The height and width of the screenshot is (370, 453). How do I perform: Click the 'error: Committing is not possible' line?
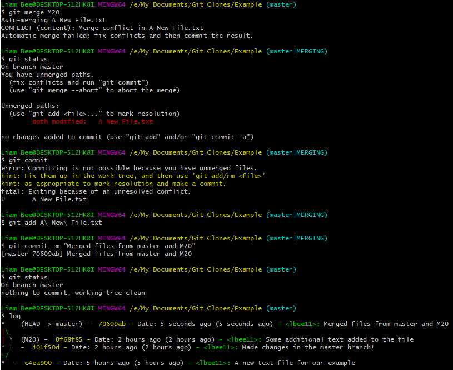(128, 168)
